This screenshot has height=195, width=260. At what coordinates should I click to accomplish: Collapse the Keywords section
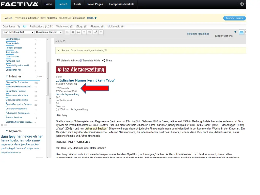pyautogui.click(x=7, y=131)
